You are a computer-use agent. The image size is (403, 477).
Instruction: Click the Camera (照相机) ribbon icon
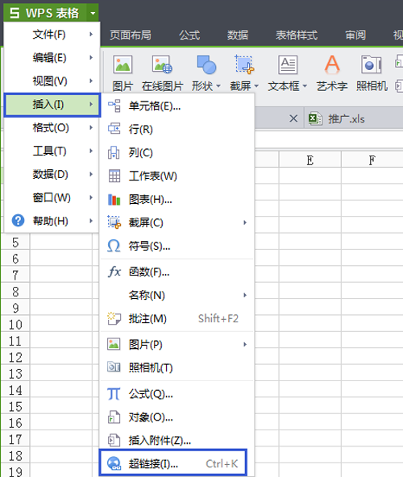point(372,64)
